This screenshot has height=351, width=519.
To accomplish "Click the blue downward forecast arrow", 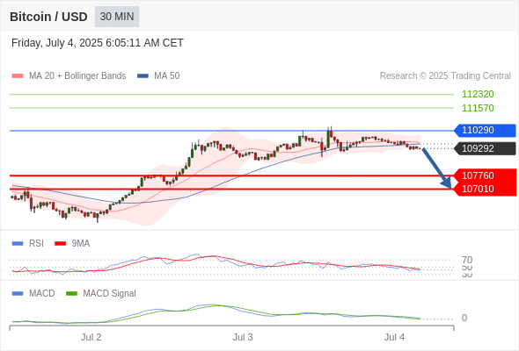I will [x=437, y=168].
